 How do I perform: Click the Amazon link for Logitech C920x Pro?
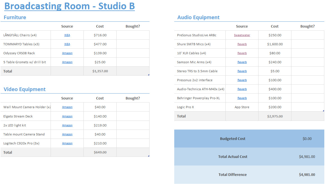coord(67,143)
